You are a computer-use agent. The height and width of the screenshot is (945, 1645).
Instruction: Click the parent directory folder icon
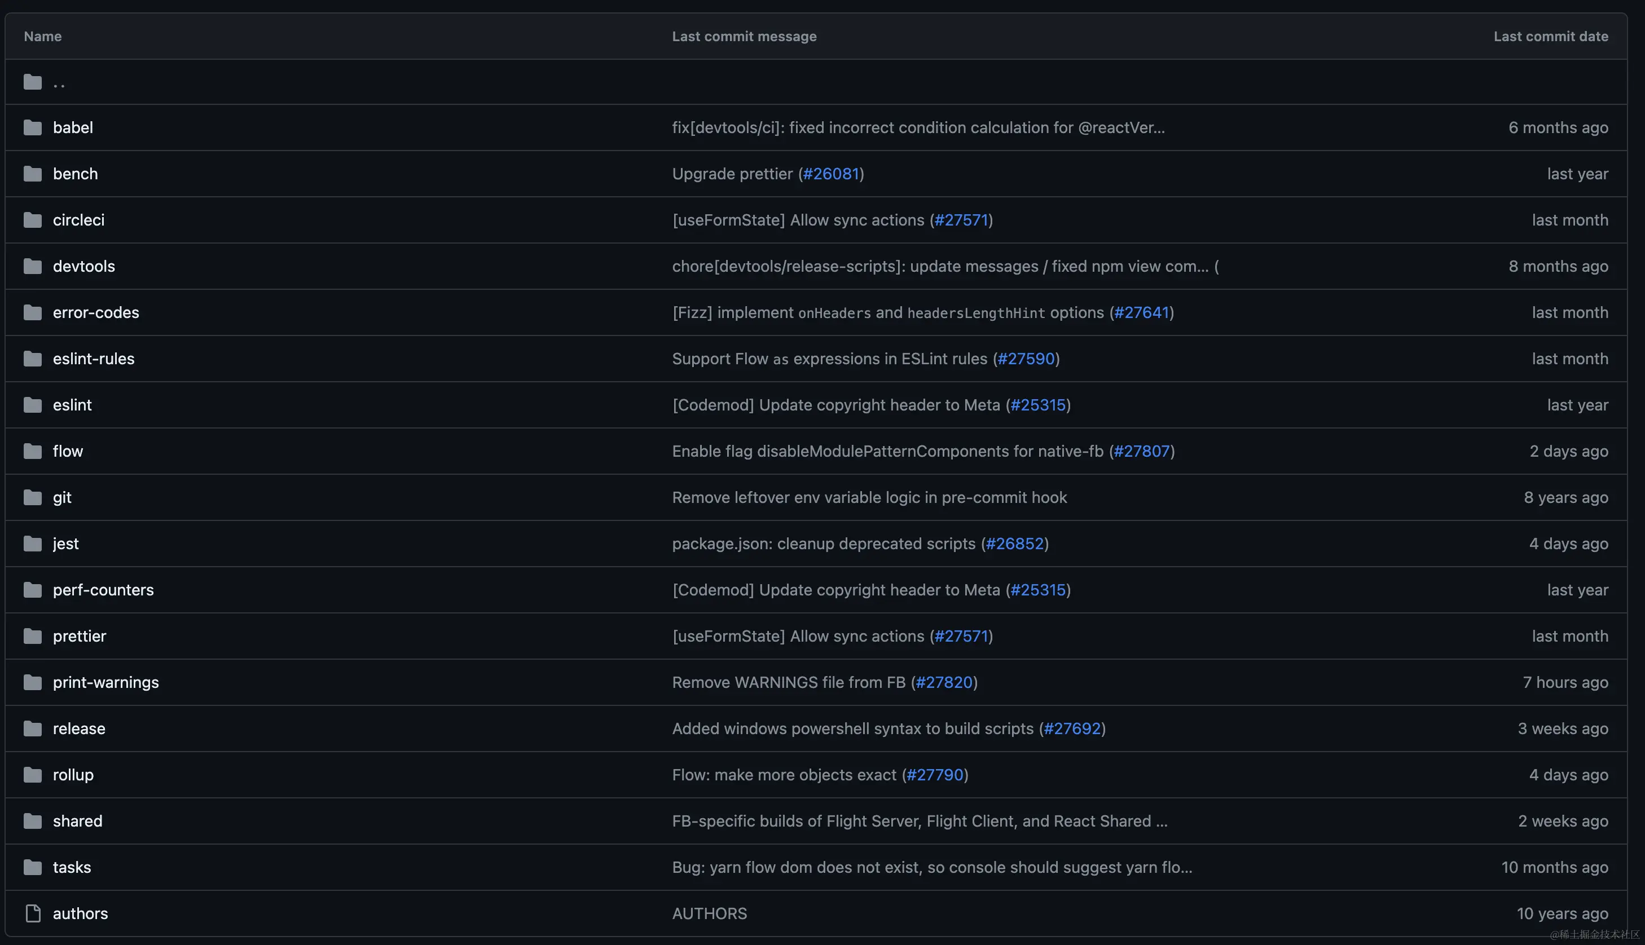pyautogui.click(x=33, y=82)
